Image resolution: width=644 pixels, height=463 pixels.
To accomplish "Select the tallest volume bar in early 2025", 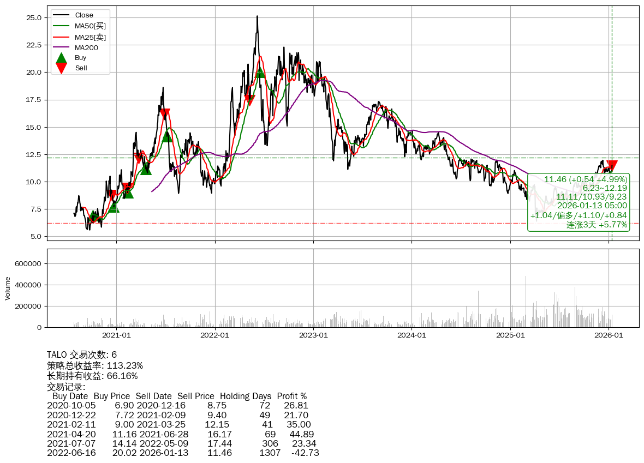I will click(526, 301).
